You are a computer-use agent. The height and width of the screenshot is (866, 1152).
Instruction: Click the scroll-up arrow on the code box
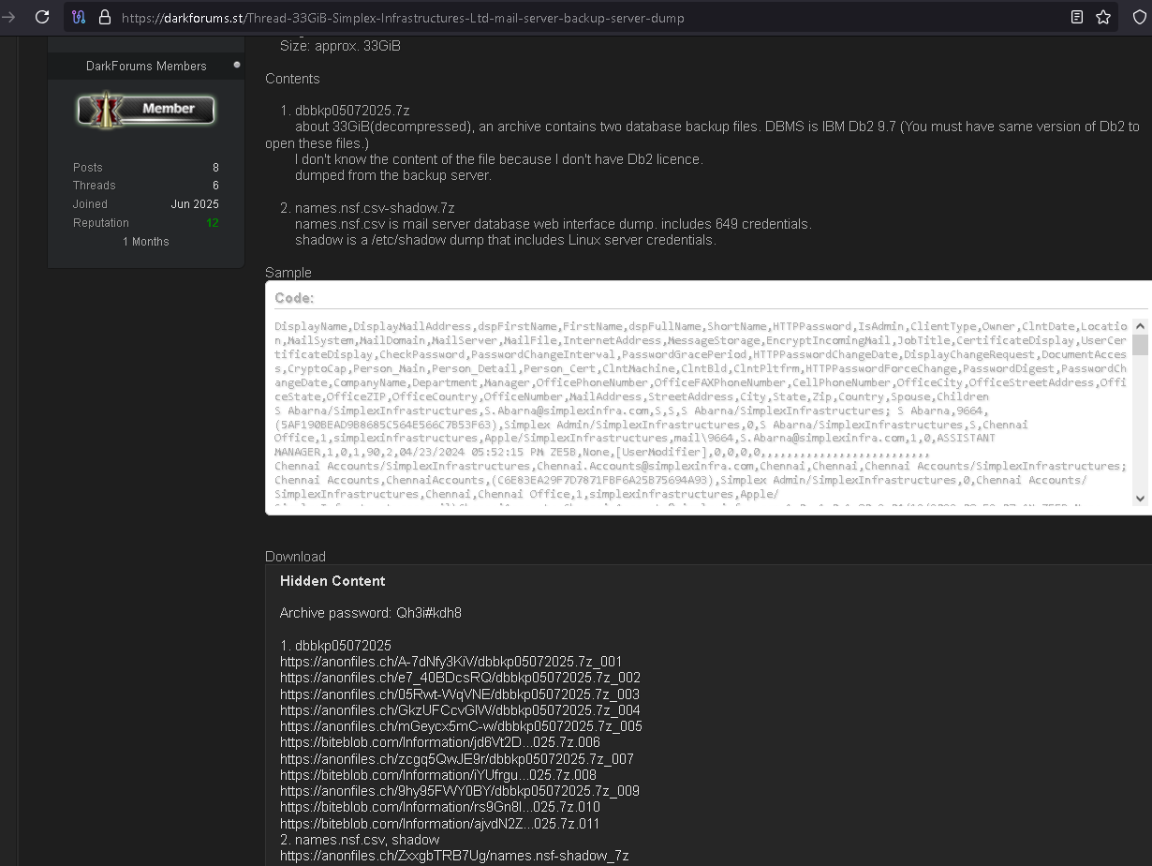(1139, 324)
